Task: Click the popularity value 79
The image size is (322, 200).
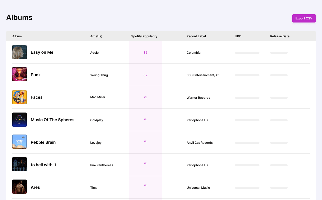Action: coord(145,97)
